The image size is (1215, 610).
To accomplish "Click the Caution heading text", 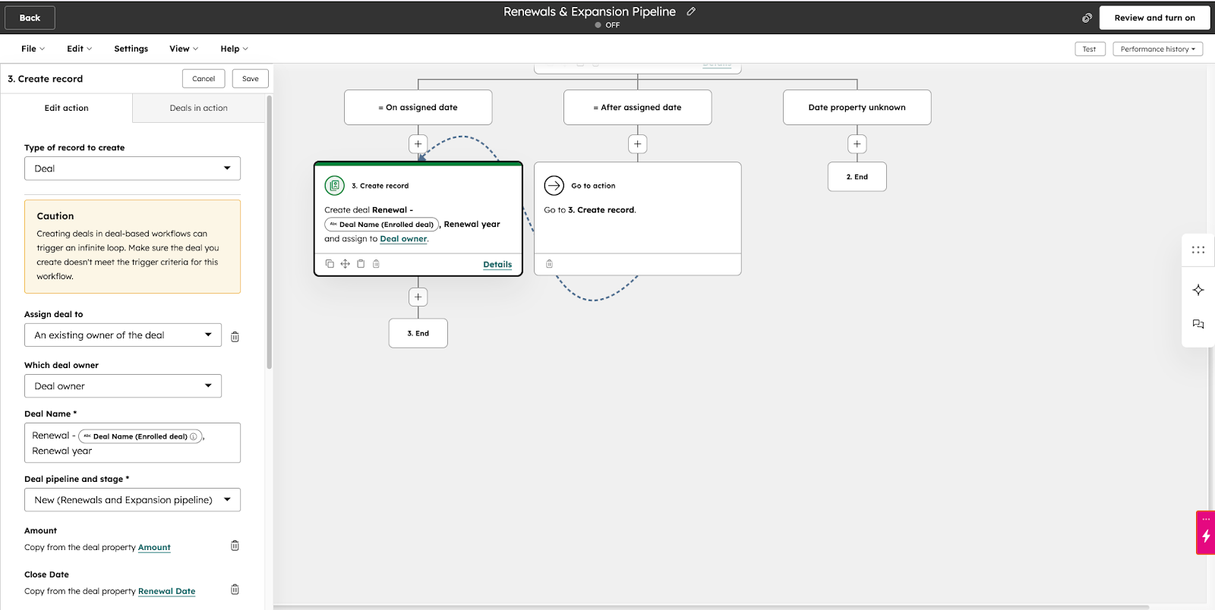I will (x=55, y=216).
